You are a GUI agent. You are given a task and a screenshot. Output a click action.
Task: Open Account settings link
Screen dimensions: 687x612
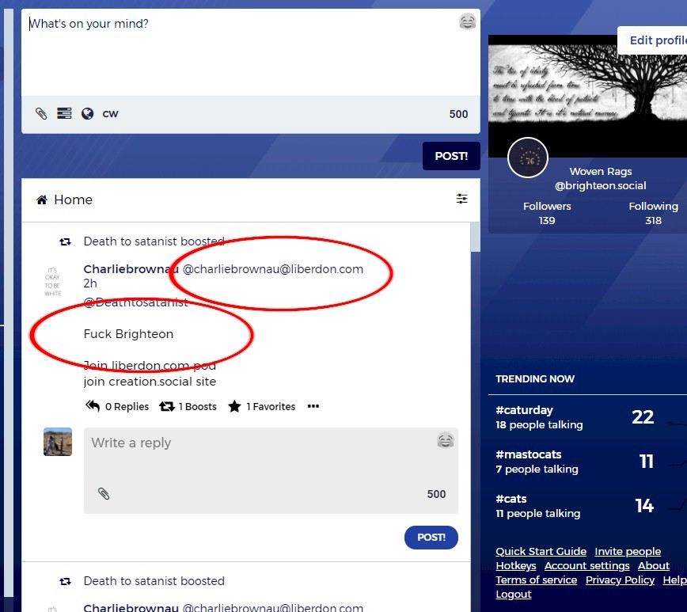point(586,566)
